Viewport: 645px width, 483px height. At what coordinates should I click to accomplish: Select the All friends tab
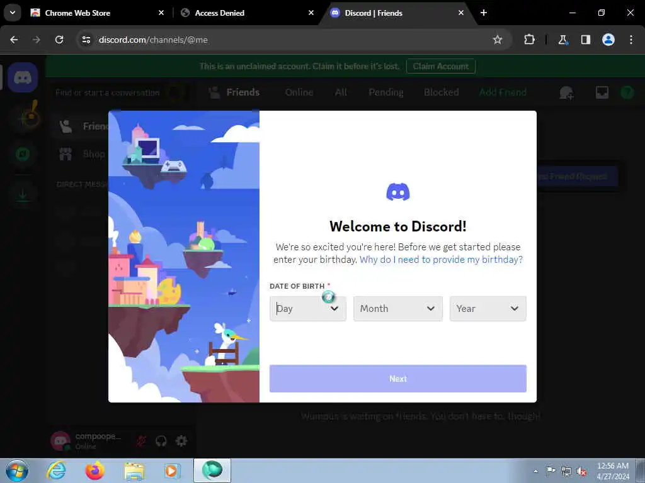pyautogui.click(x=341, y=92)
